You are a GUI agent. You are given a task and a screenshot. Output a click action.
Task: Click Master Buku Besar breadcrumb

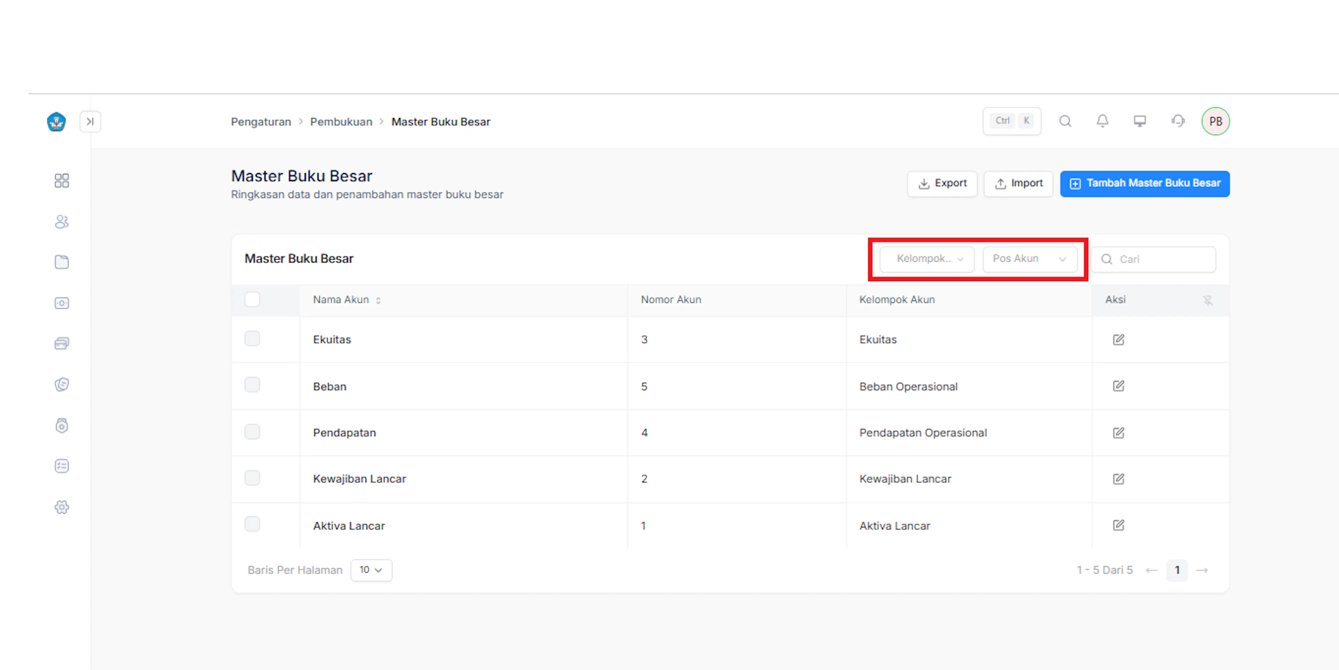coord(441,122)
